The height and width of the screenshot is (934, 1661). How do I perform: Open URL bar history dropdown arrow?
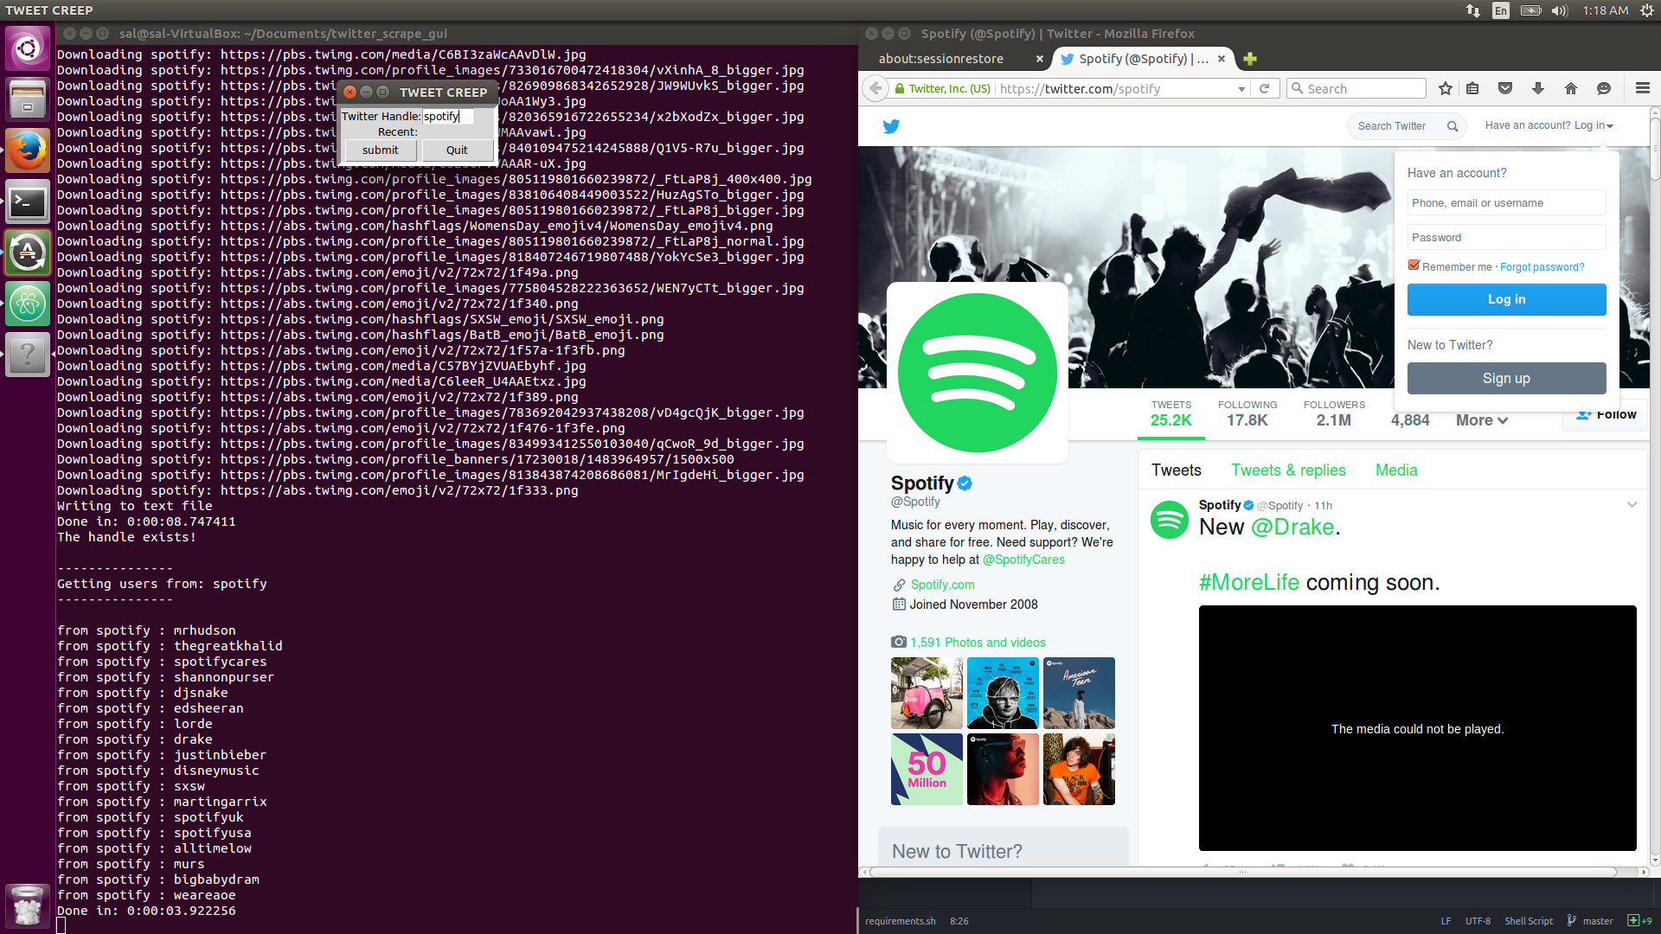(x=1241, y=88)
